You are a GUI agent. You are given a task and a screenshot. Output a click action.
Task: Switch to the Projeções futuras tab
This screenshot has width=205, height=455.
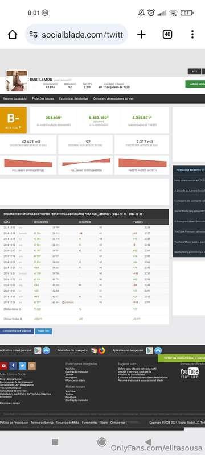pyautogui.click(x=43, y=98)
